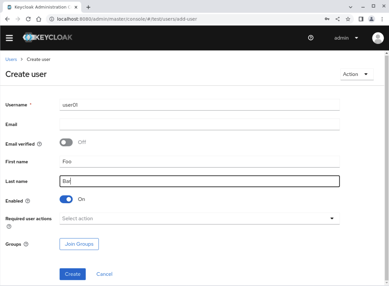Click the Keycloak logo
The image size is (389, 286).
pos(48,37)
